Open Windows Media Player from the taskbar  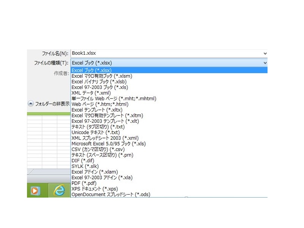[x=35, y=191]
